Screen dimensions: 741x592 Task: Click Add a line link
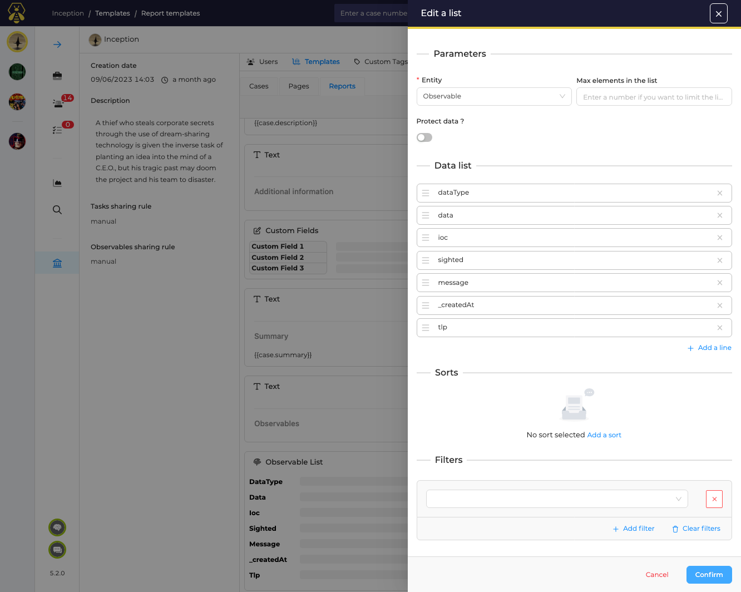pyautogui.click(x=709, y=348)
